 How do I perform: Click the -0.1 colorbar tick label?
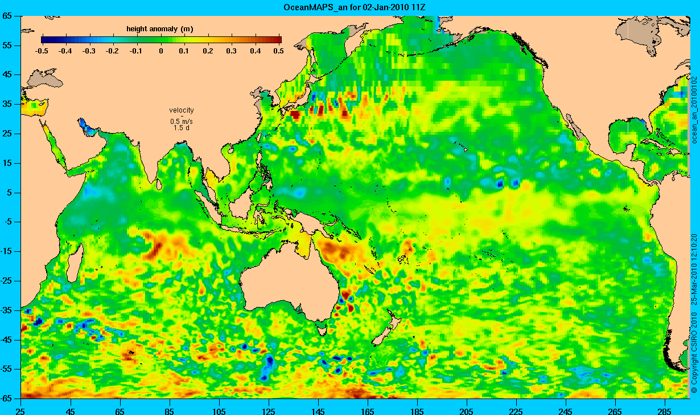[x=137, y=51]
